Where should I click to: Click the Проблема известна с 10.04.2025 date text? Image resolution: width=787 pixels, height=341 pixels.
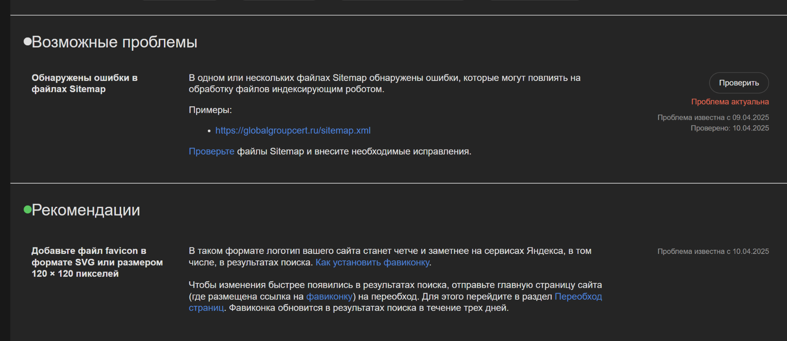coord(713,251)
